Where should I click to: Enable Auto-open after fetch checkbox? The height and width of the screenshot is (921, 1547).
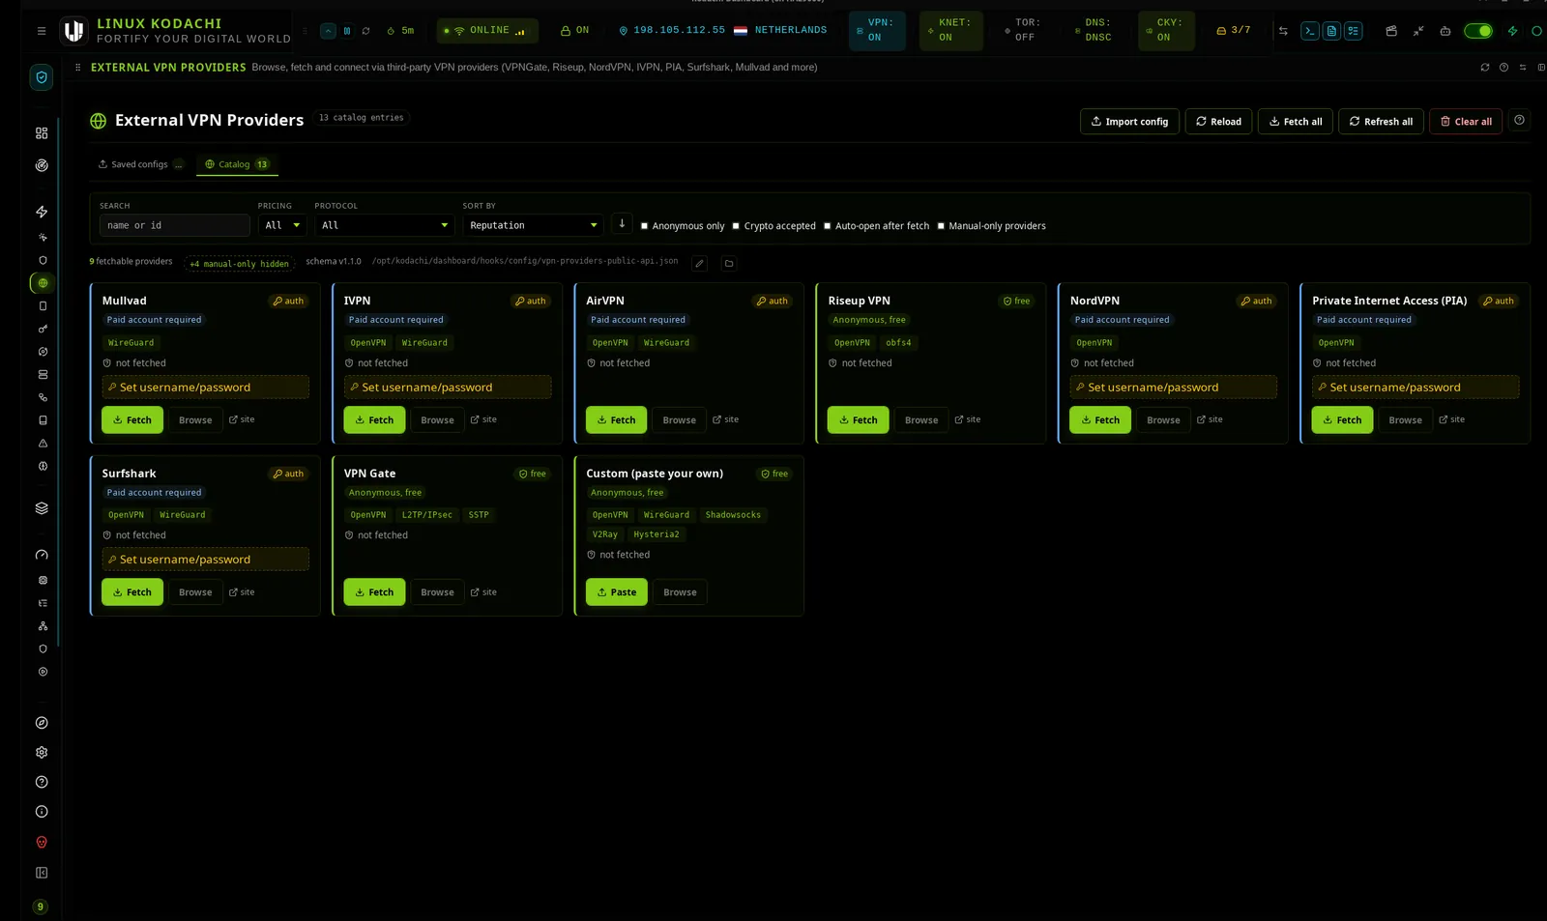(828, 226)
